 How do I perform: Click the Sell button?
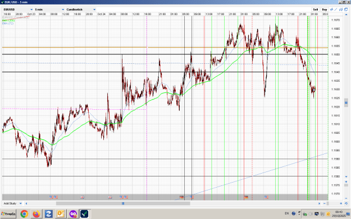315,10
